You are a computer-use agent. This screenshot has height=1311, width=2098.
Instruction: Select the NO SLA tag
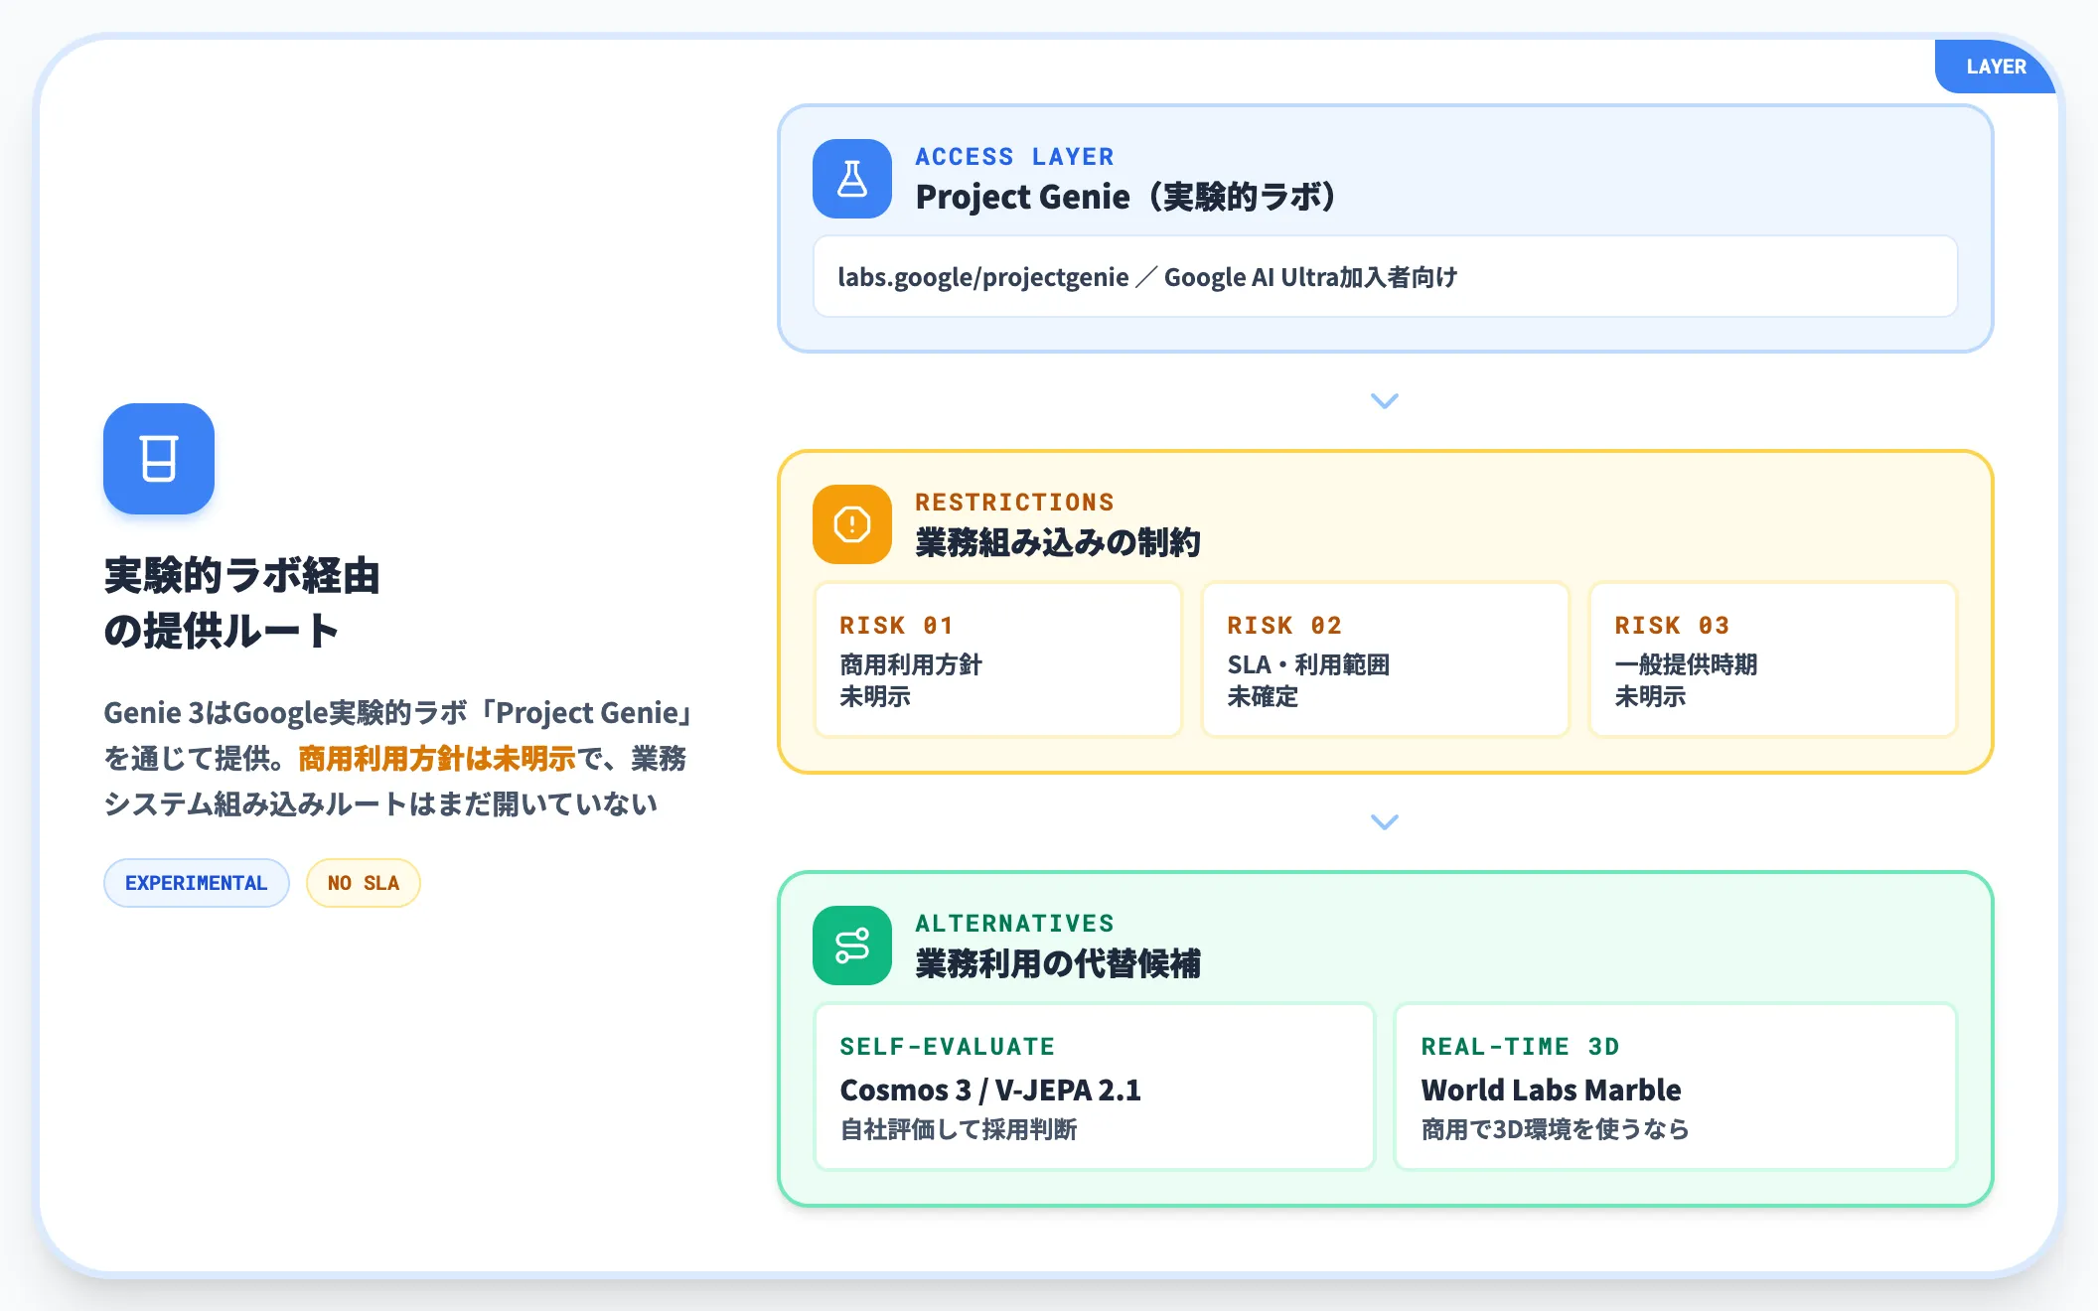click(364, 883)
